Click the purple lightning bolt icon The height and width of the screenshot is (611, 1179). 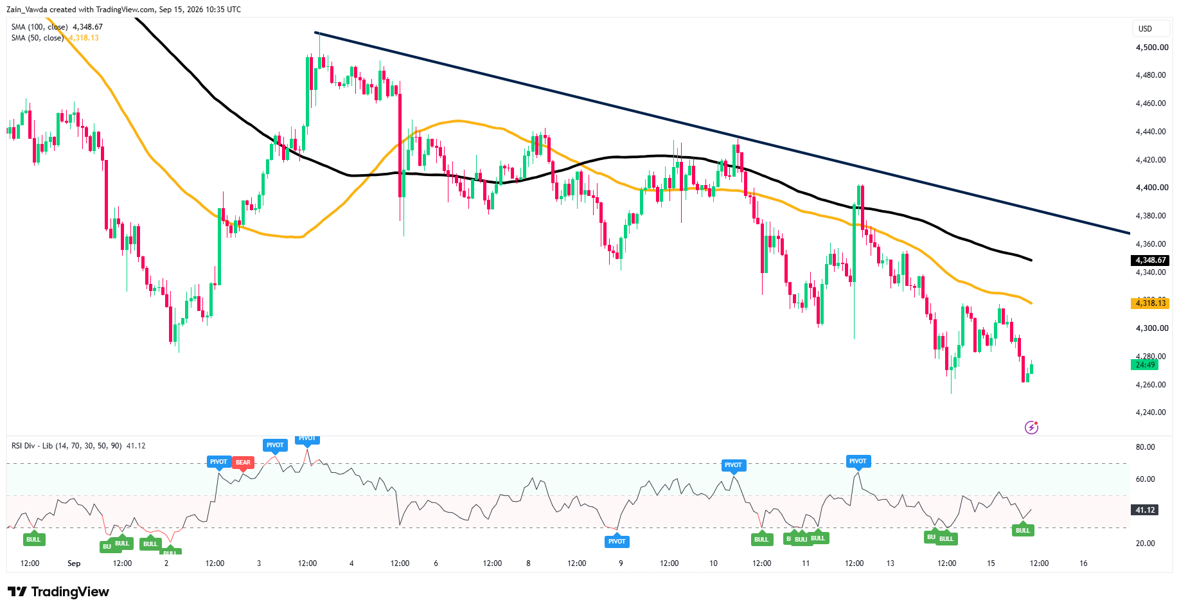click(x=1031, y=427)
